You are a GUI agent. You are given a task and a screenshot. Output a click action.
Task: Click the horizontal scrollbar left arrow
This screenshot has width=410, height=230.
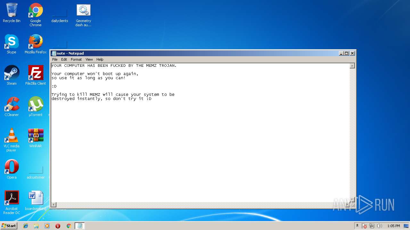(54, 204)
